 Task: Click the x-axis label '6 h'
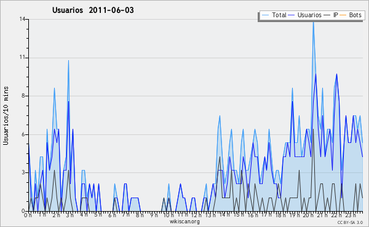pos(112,215)
